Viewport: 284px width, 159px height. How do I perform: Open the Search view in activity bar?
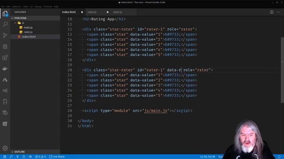(5, 24)
